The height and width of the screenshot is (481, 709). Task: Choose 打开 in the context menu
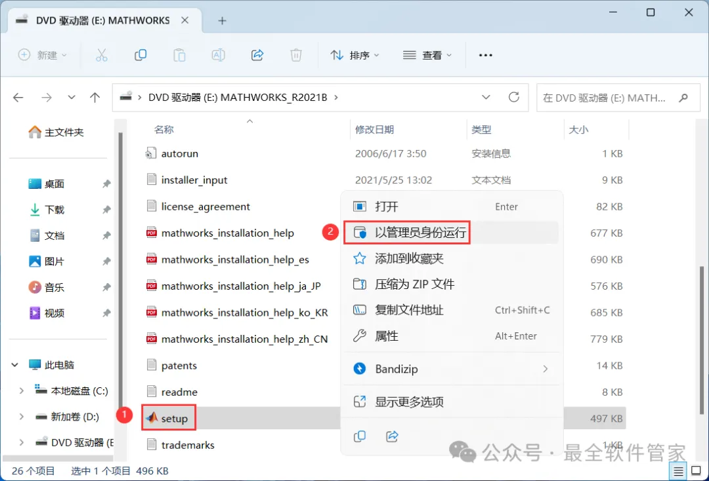(451, 206)
